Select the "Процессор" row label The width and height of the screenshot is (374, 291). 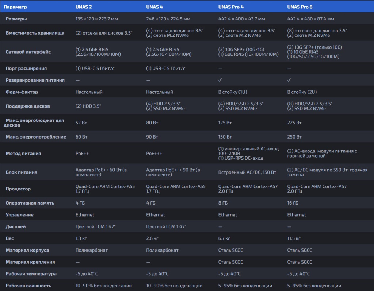18,189
